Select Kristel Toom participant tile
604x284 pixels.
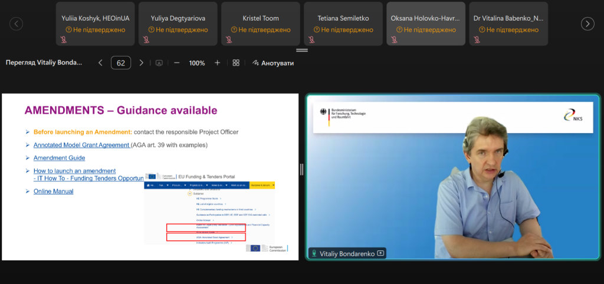click(x=261, y=24)
